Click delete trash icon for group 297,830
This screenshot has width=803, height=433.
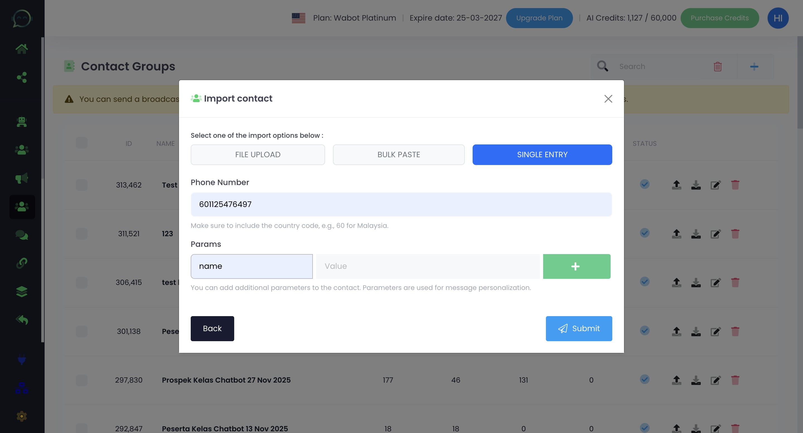(735, 380)
